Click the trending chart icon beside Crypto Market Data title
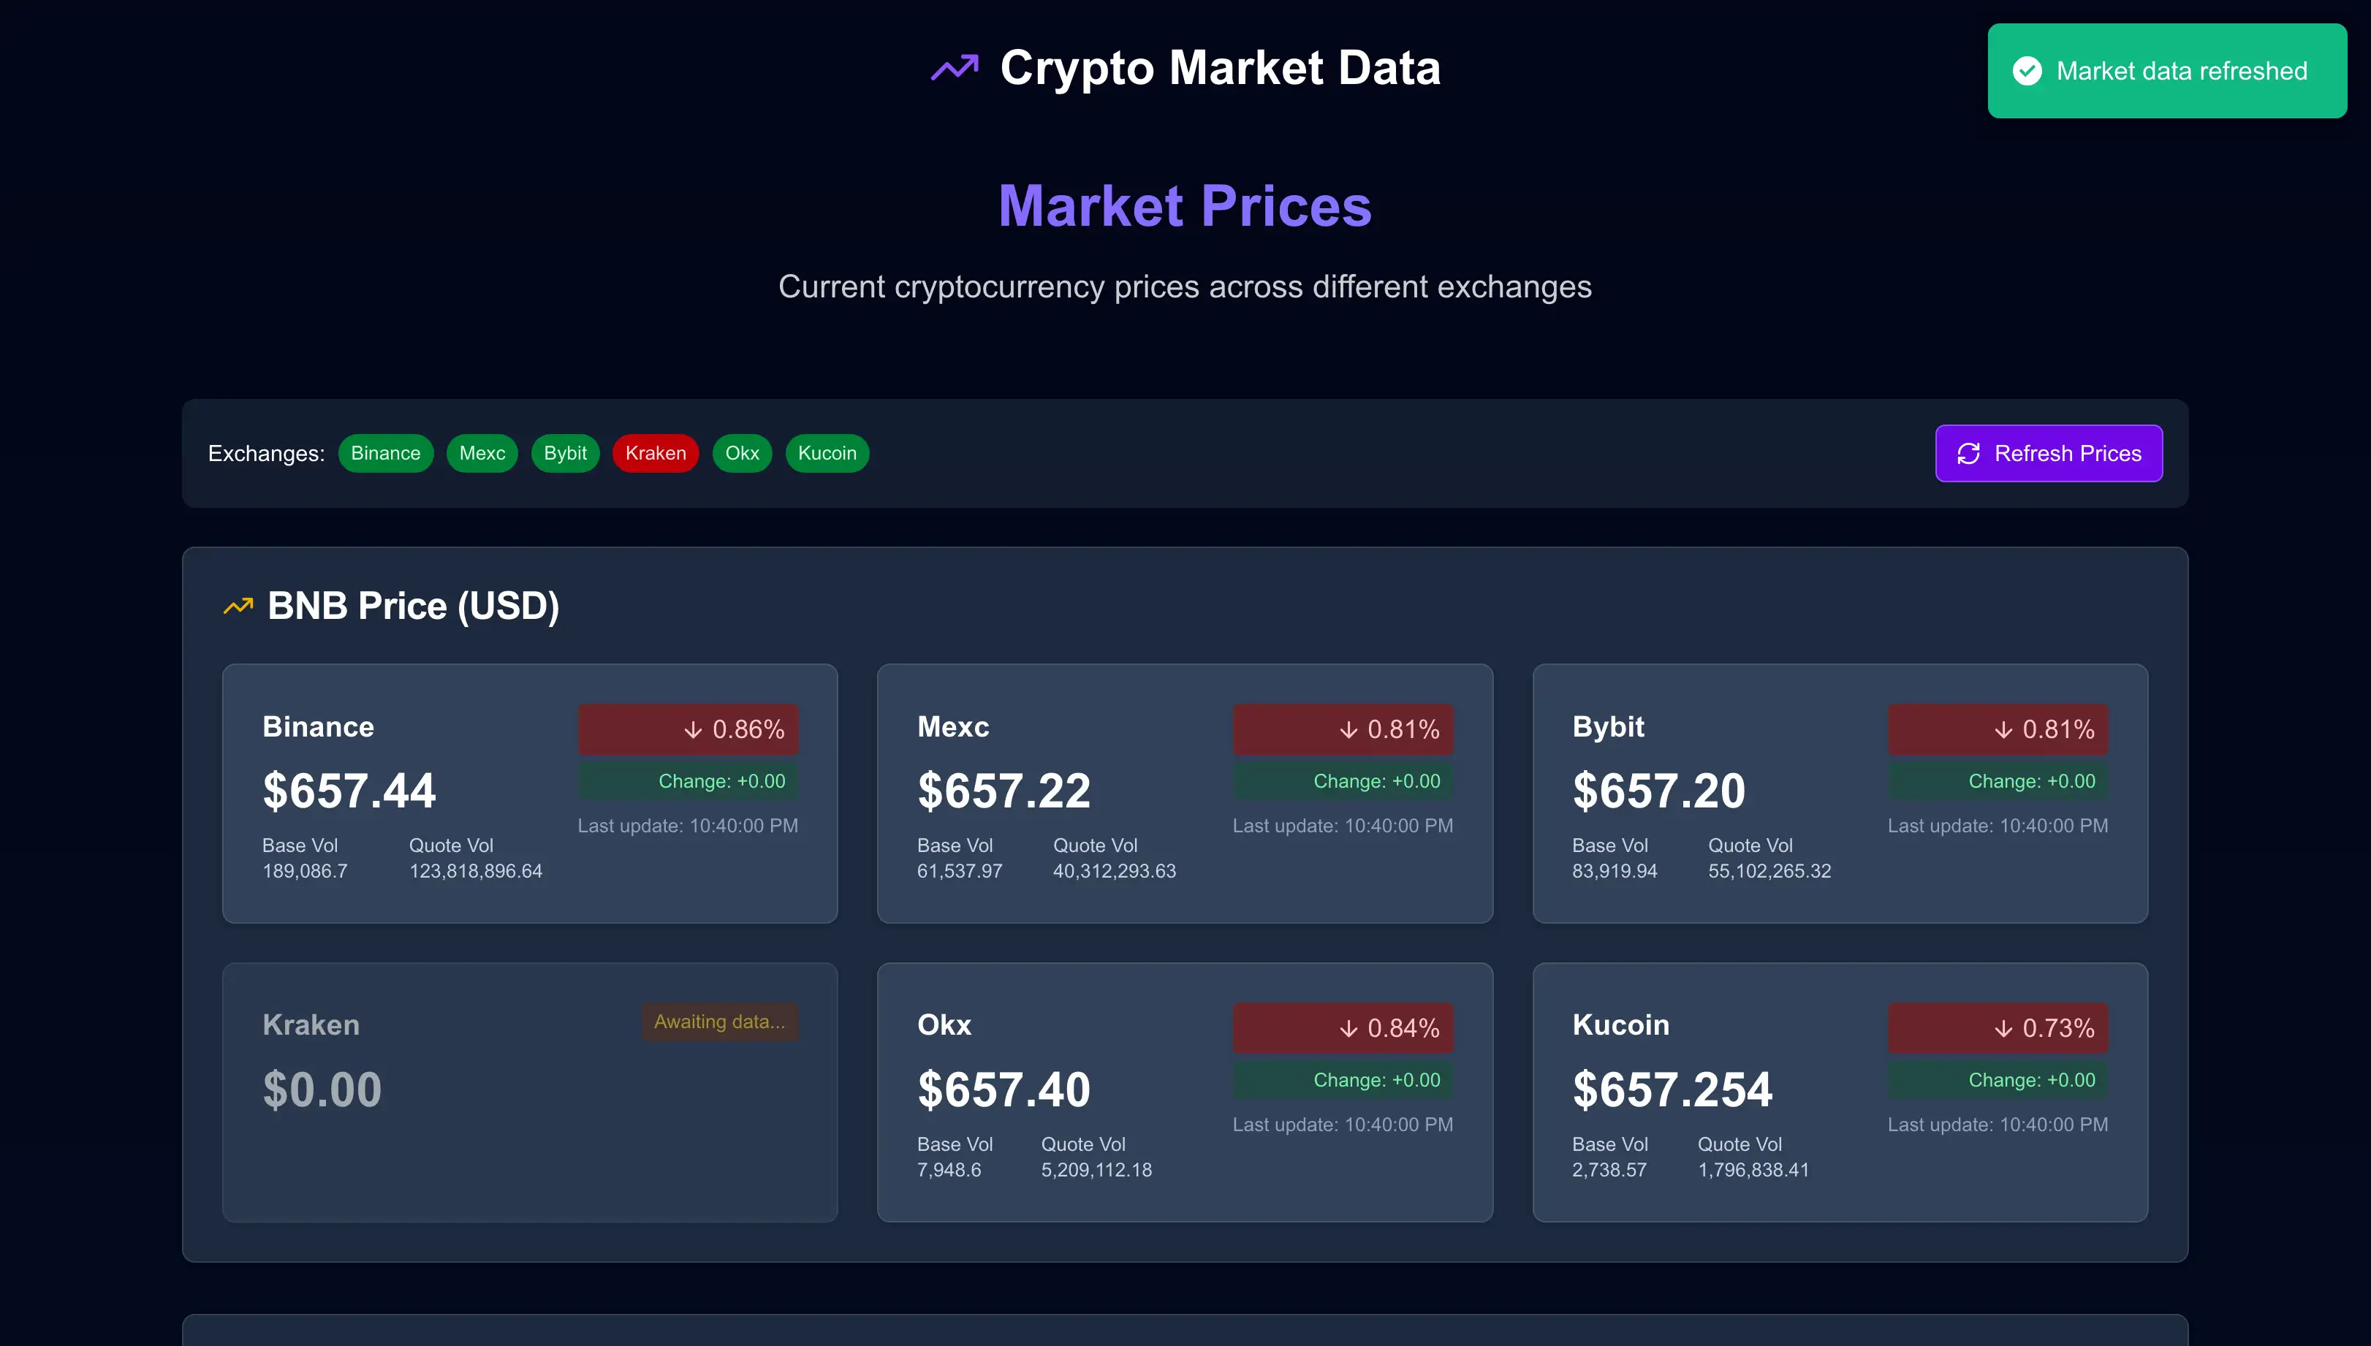The width and height of the screenshot is (2371, 1346). pyautogui.click(x=953, y=67)
